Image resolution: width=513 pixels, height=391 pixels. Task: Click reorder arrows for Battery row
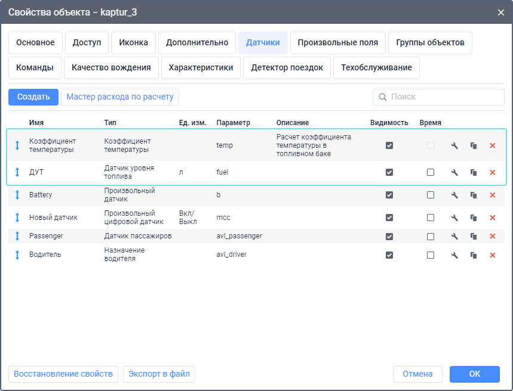pos(17,195)
